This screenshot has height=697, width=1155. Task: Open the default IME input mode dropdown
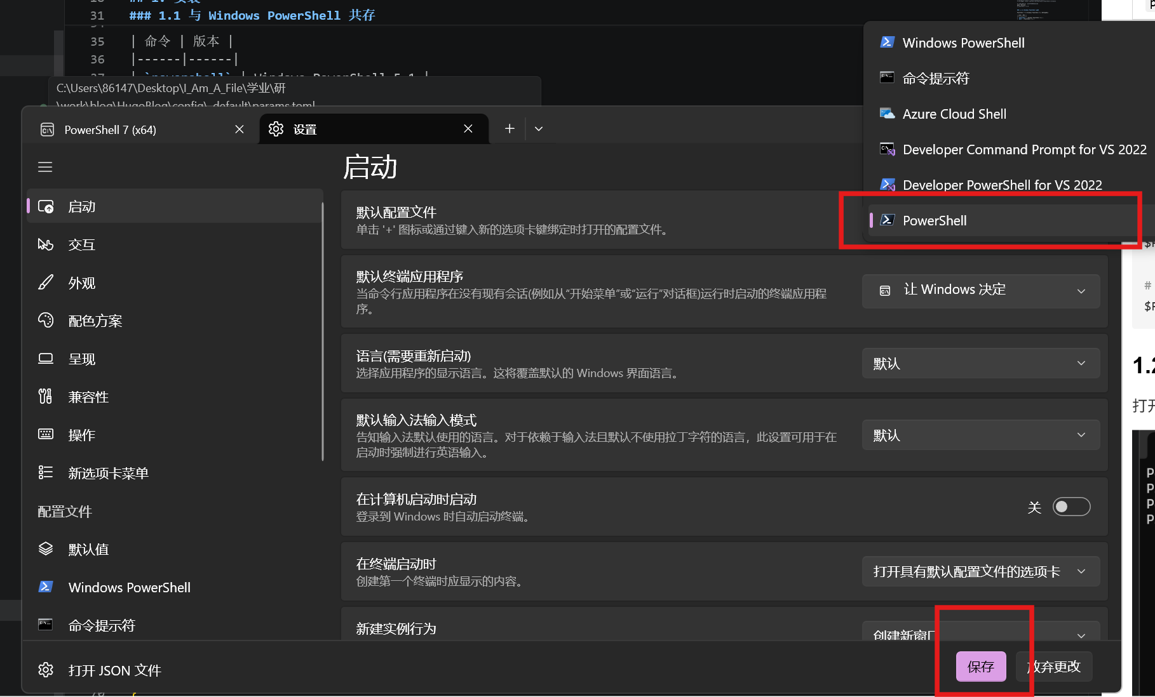[x=980, y=435]
